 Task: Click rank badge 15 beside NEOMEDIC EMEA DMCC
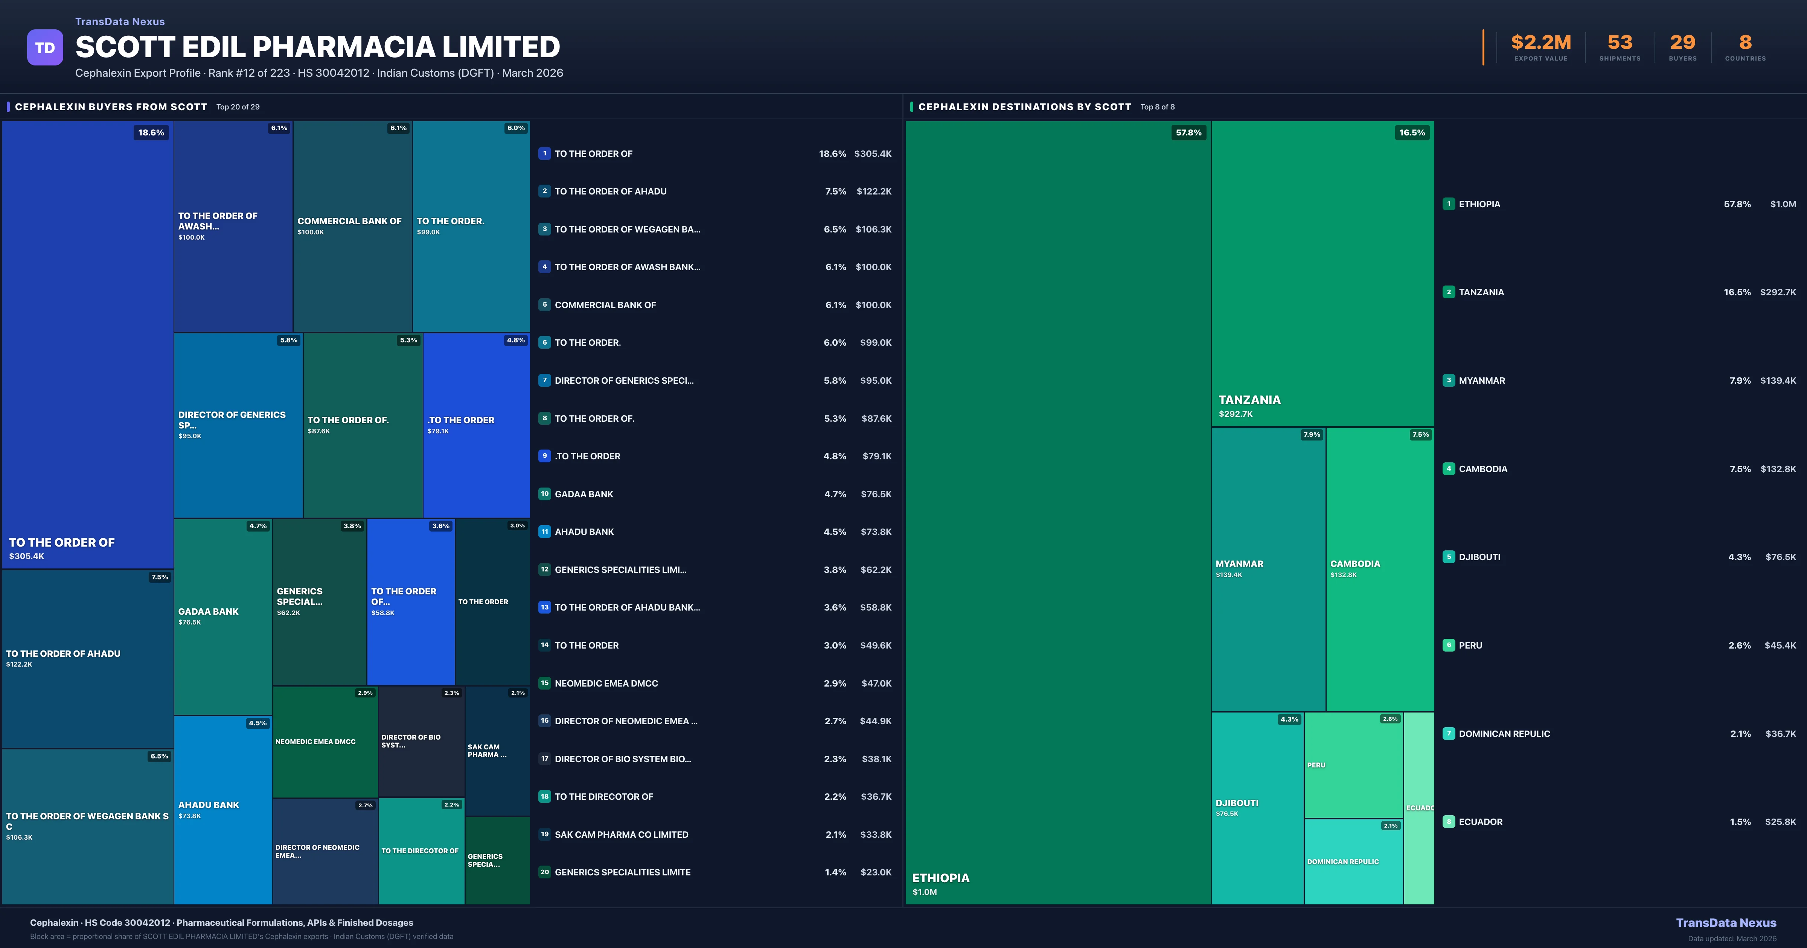tap(544, 683)
